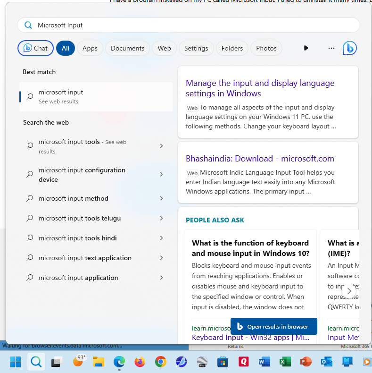Open 'Manage the input and display language' link
372x373 pixels.
coord(260,88)
